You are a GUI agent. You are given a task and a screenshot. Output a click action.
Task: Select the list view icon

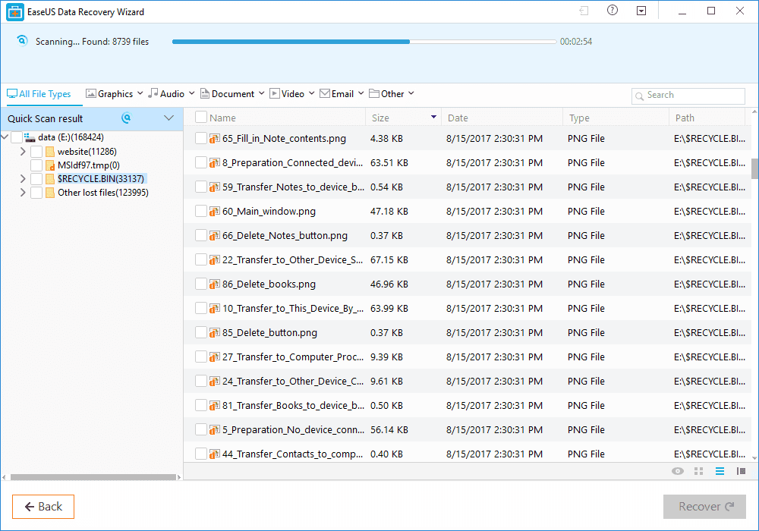720,471
